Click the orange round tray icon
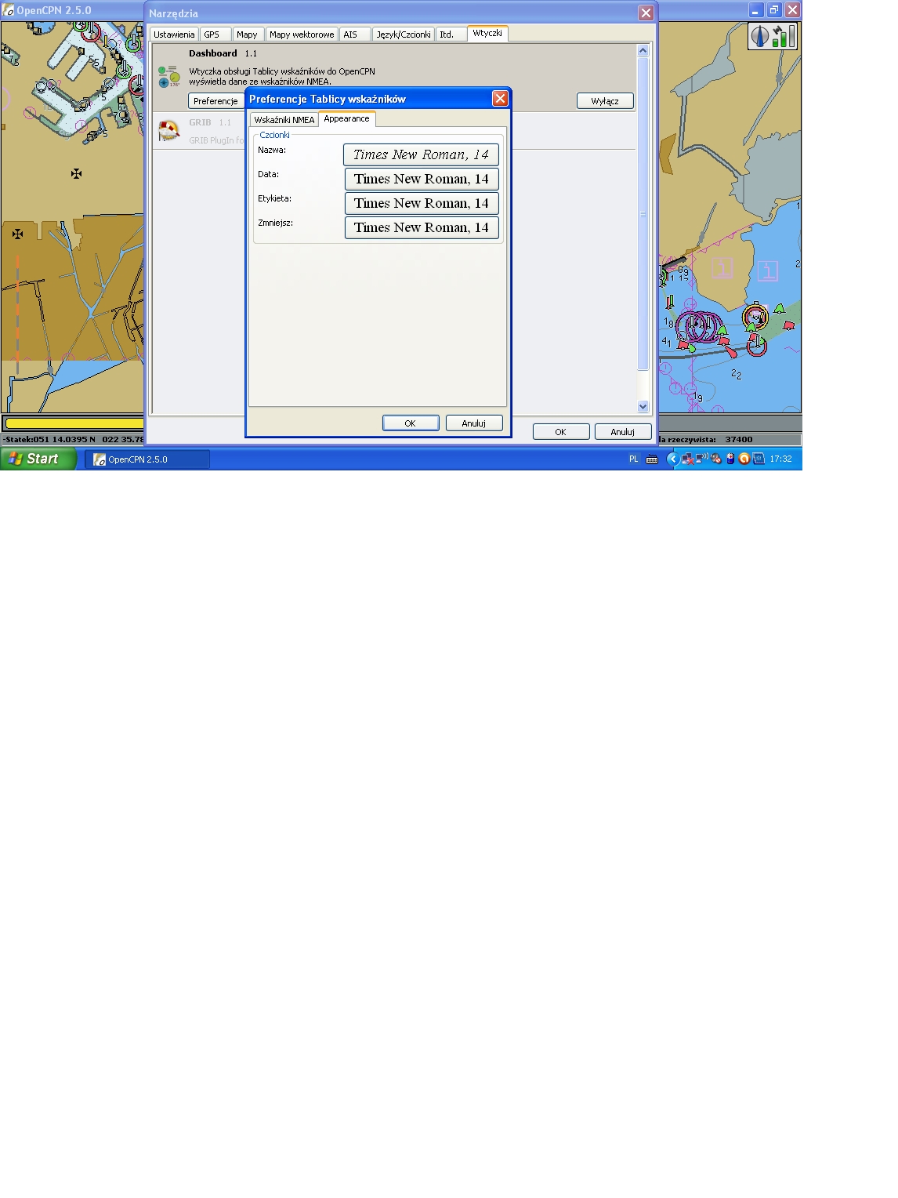Viewport: 898px width, 1198px height. pos(744,459)
